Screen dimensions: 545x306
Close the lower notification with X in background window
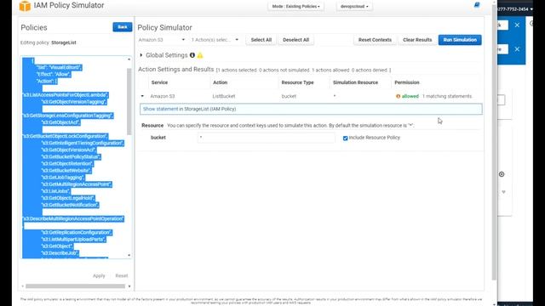517,49
